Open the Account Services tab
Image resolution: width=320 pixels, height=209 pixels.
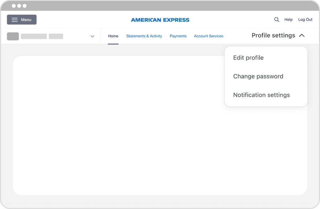tap(208, 36)
